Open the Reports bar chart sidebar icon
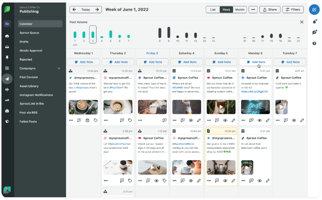The image size is (322, 200). pos(7,100)
